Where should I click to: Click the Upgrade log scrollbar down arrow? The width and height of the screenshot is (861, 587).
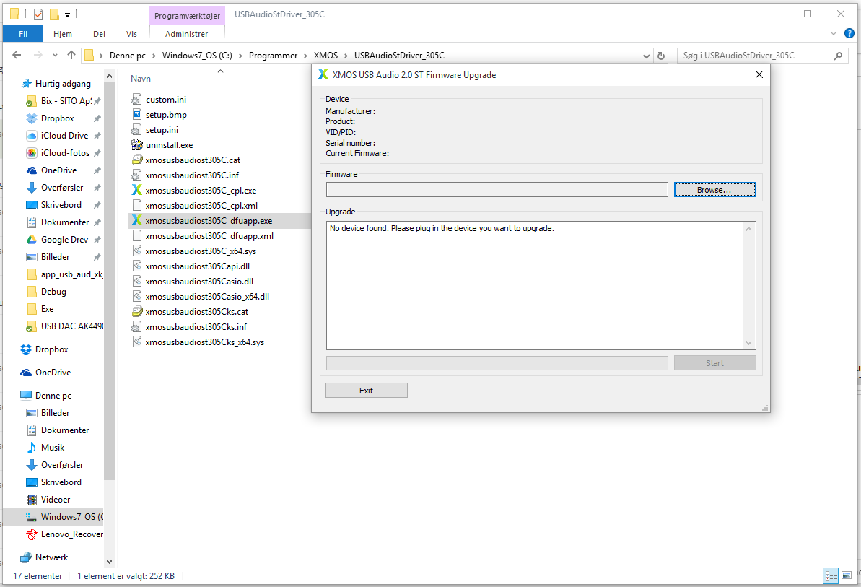coord(748,343)
